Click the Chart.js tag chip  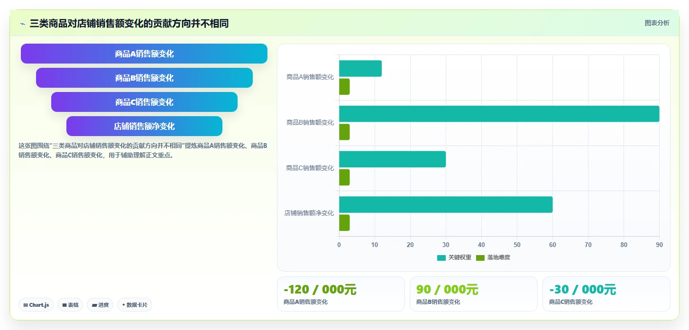click(36, 305)
